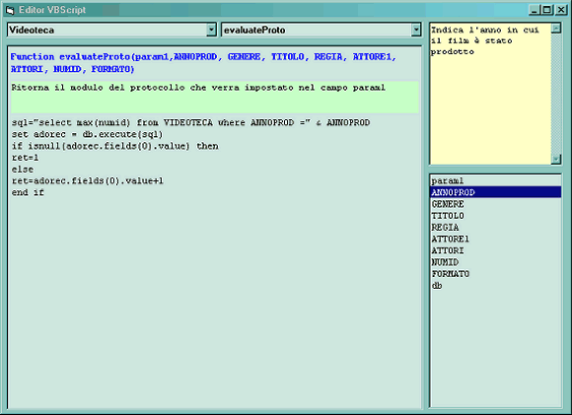Pick NUMID in the parameter list
Screen dimensions: 572x415
tap(495, 262)
